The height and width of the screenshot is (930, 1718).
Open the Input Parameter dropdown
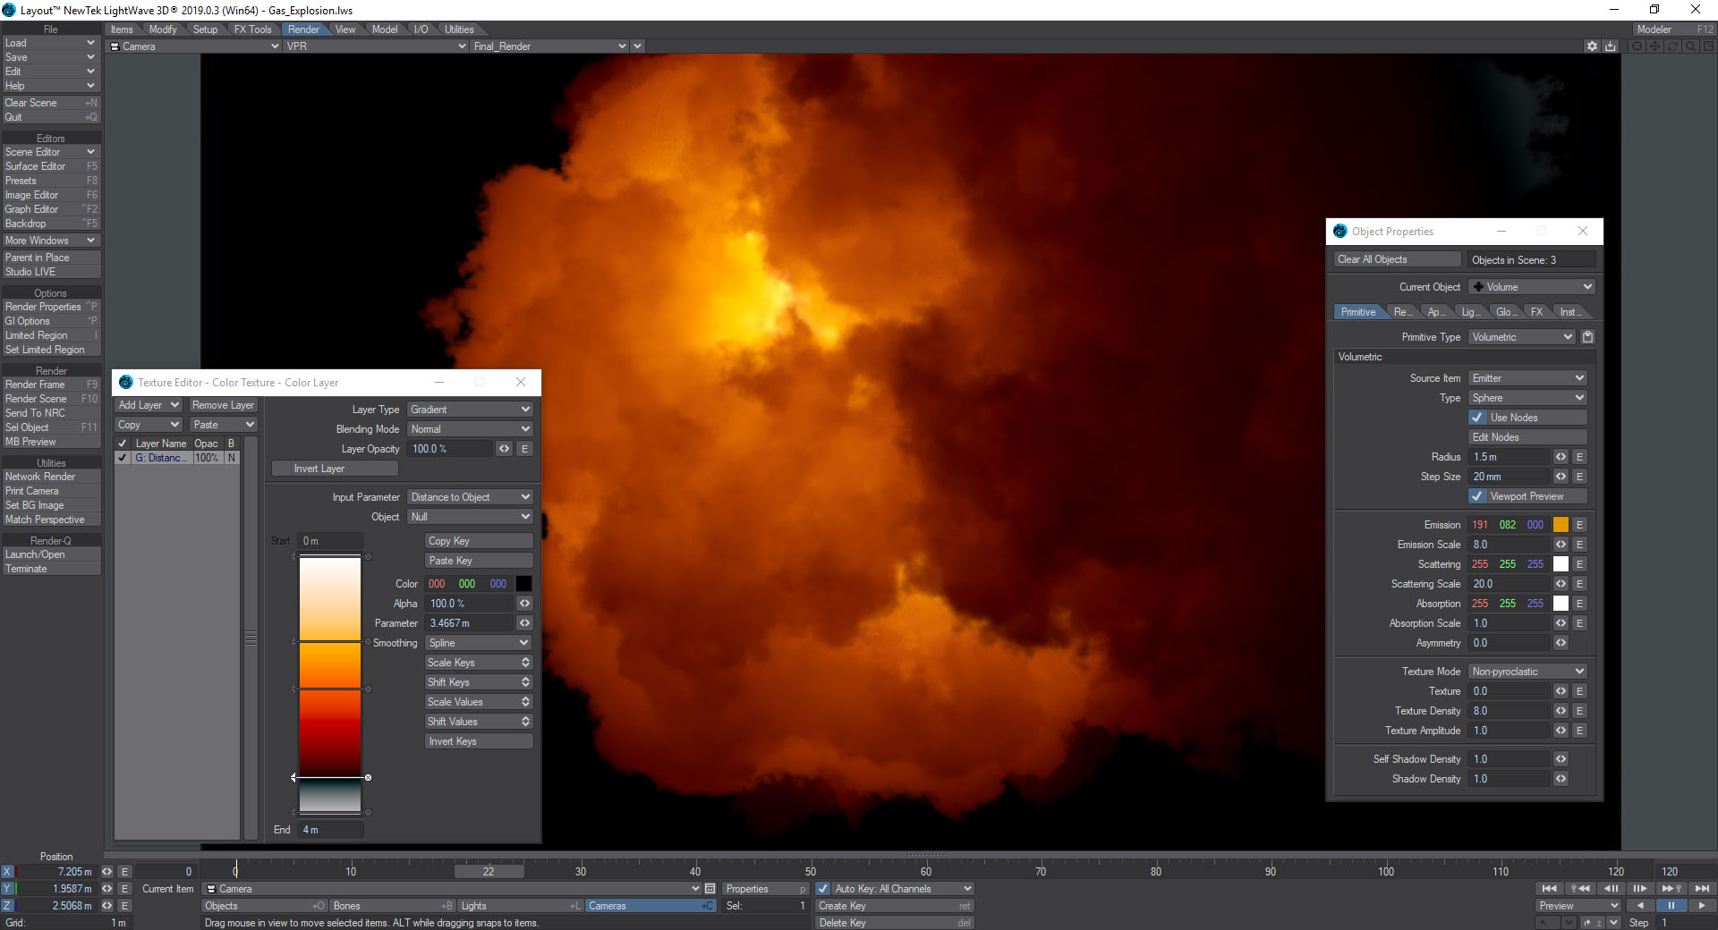pyautogui.click(x=470, y=497)
